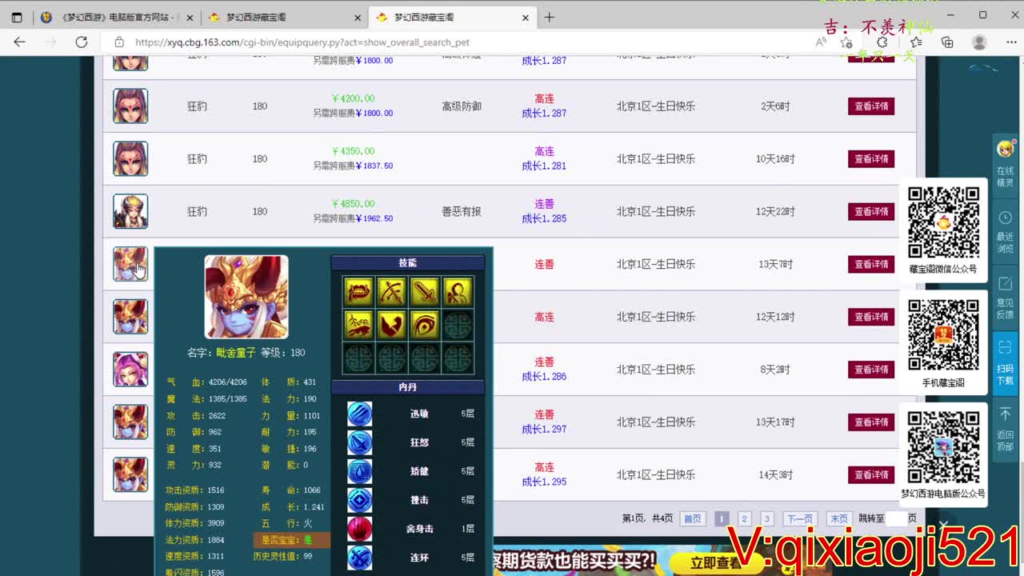Click 查看详情 for the 8天2时 row

click(871, 370)
